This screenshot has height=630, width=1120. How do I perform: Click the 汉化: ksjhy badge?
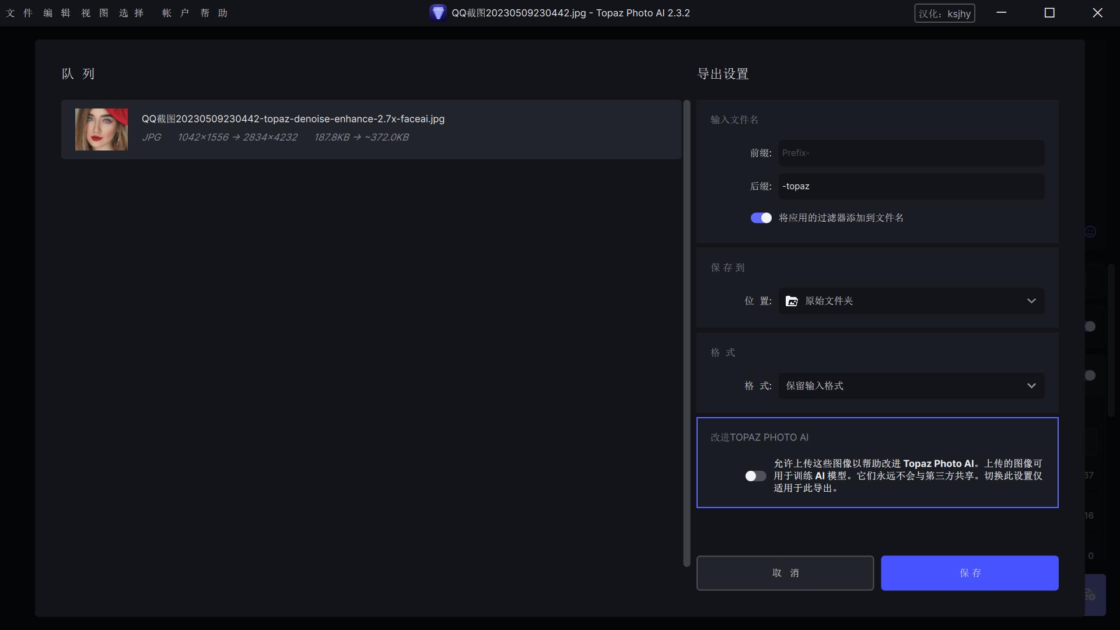tap(944, 13)
